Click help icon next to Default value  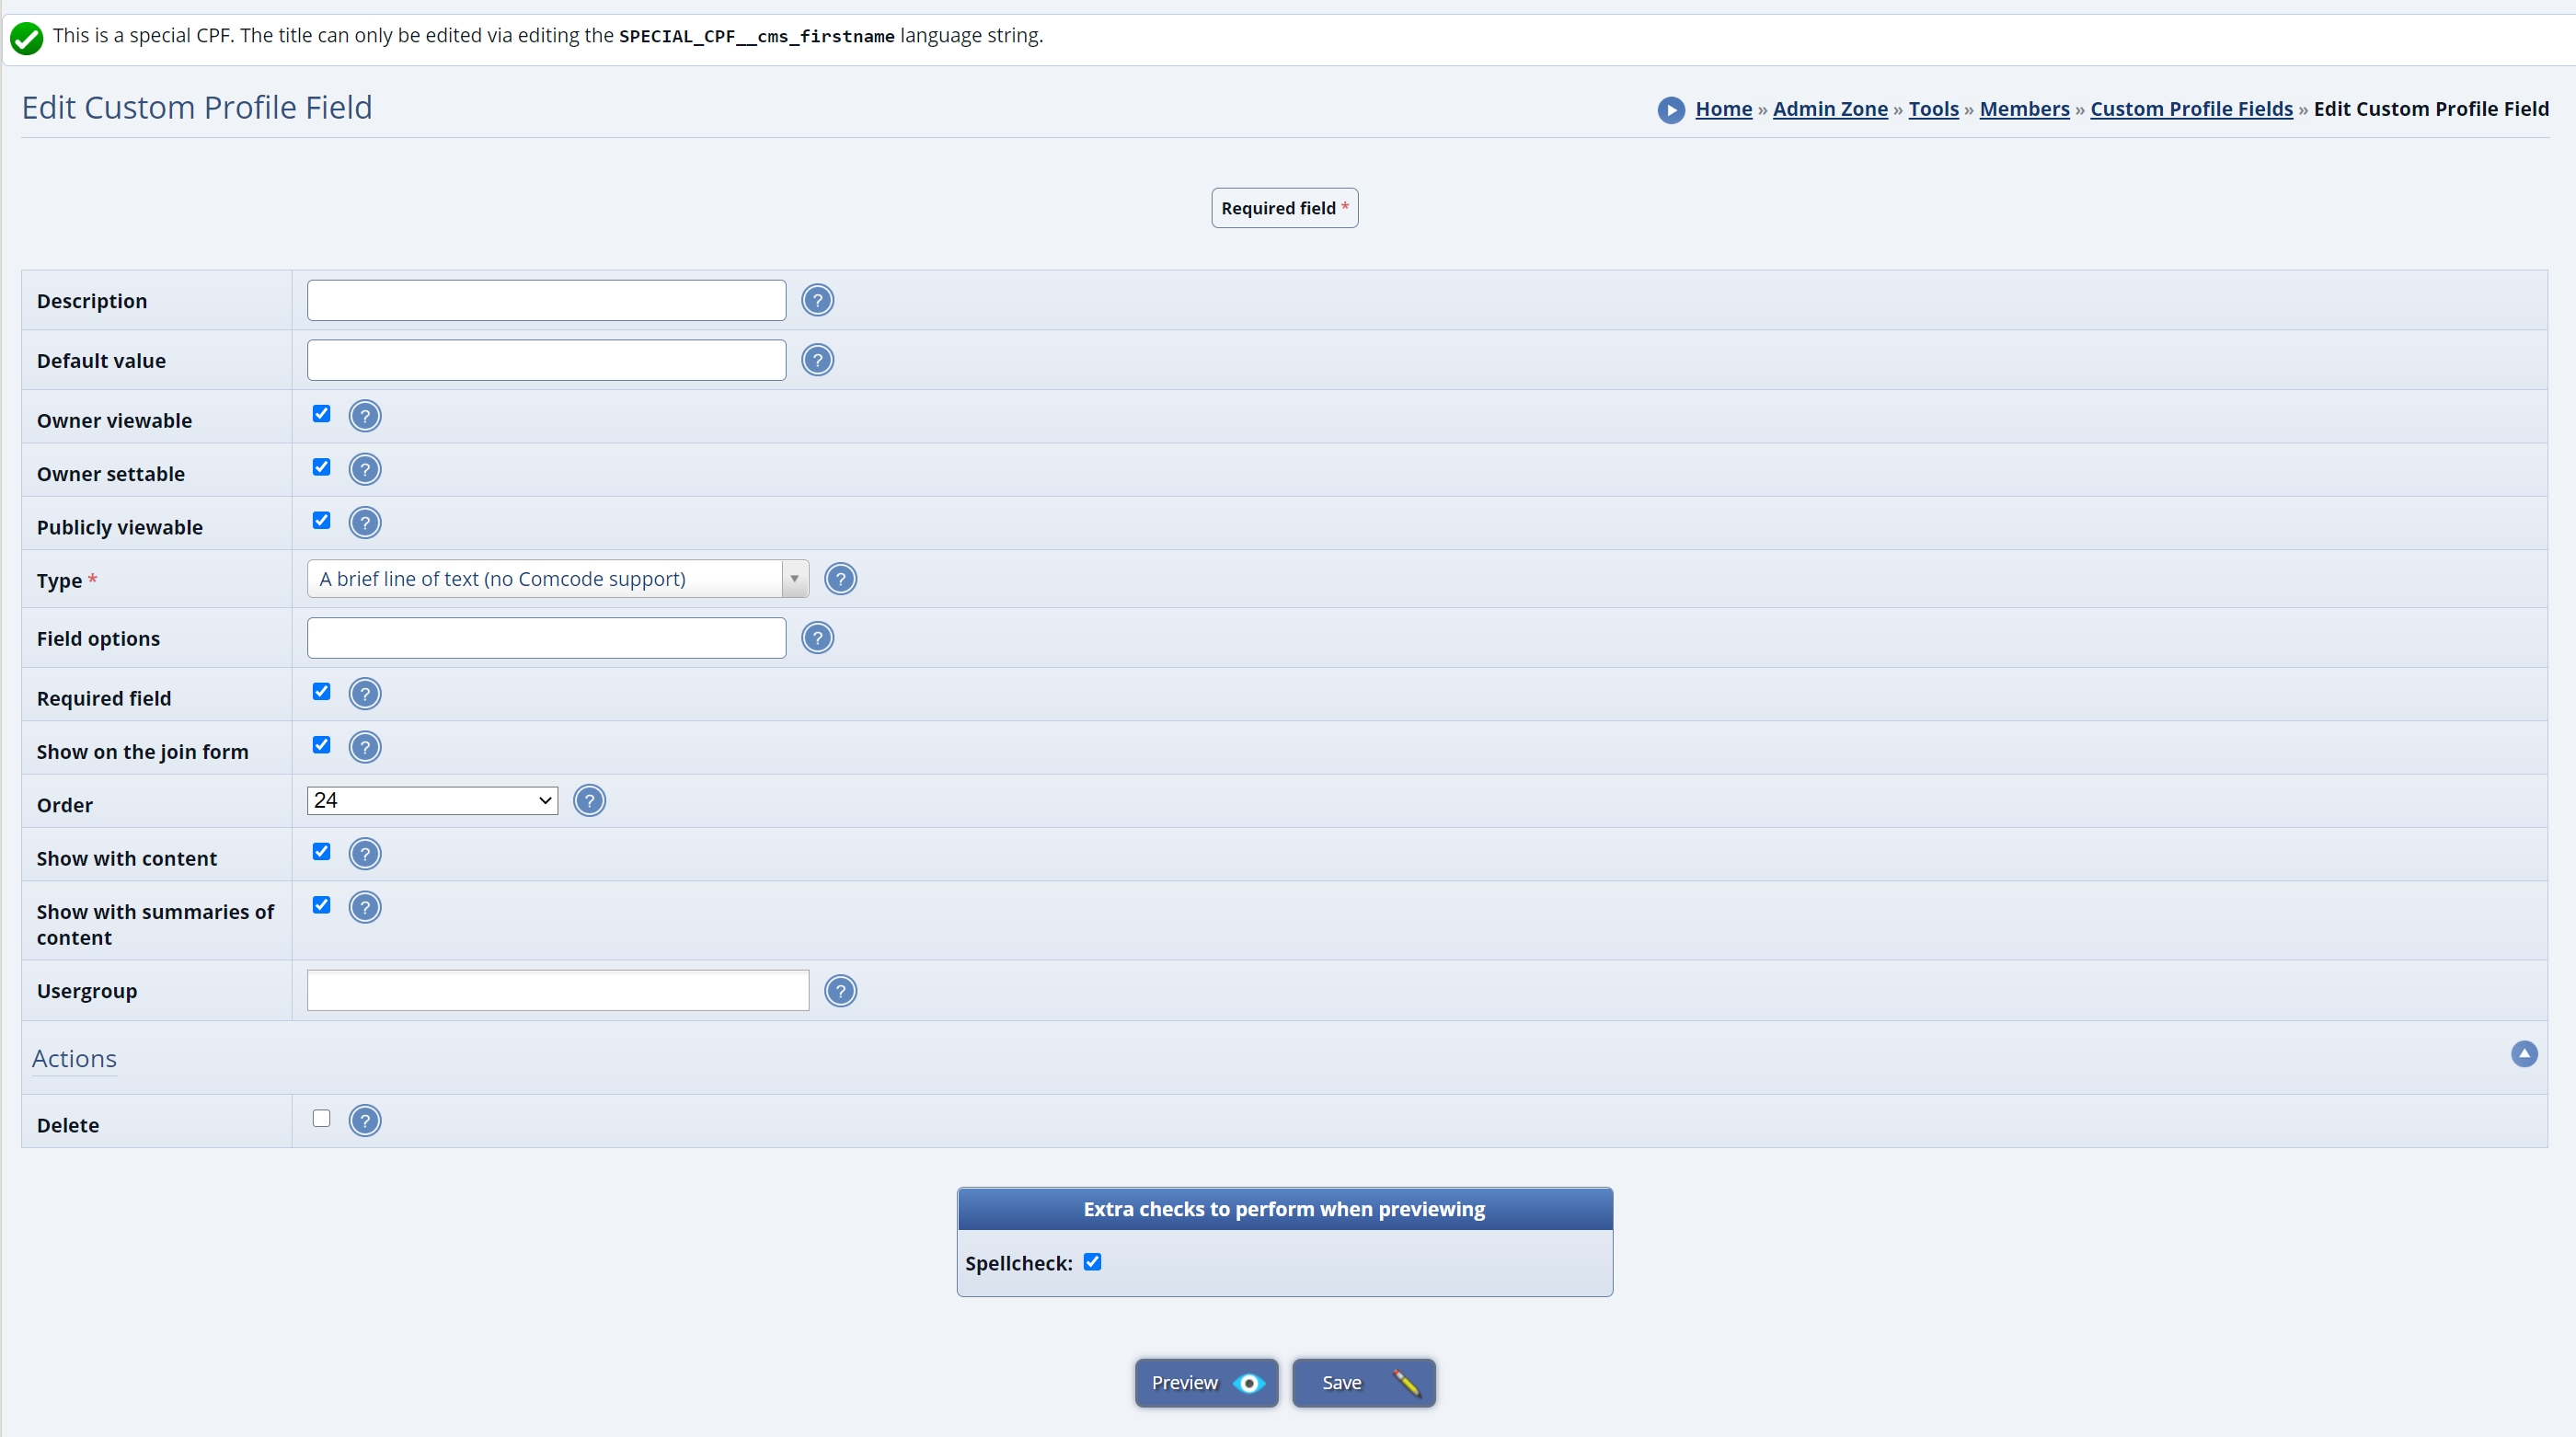click(817, 360)
